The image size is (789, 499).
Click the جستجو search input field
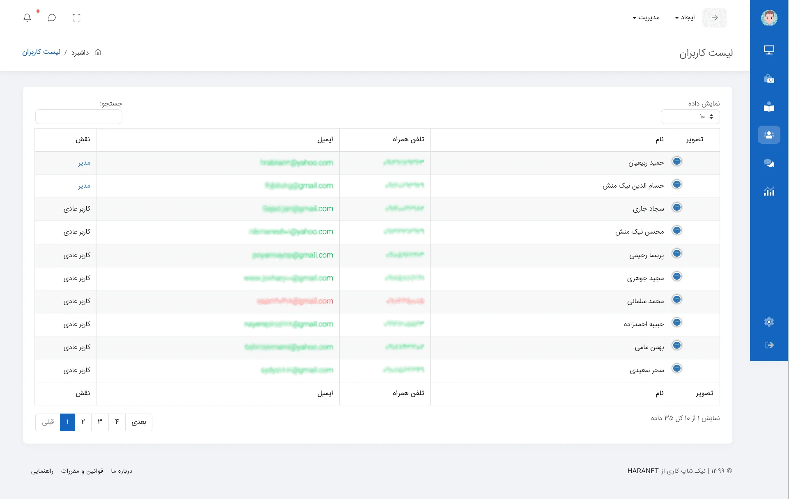[79, 117]
